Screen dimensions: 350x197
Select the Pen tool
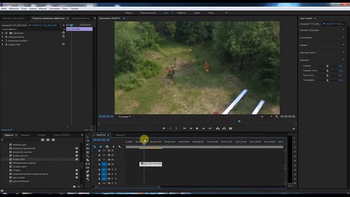click(x=87, y=171)
